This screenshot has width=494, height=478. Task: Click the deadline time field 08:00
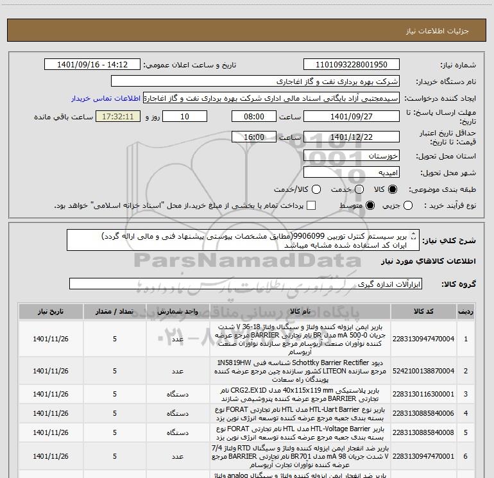pos(254,116)
